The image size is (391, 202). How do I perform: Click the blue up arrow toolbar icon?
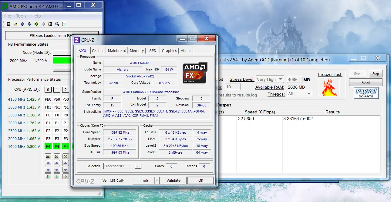(22, 24)
